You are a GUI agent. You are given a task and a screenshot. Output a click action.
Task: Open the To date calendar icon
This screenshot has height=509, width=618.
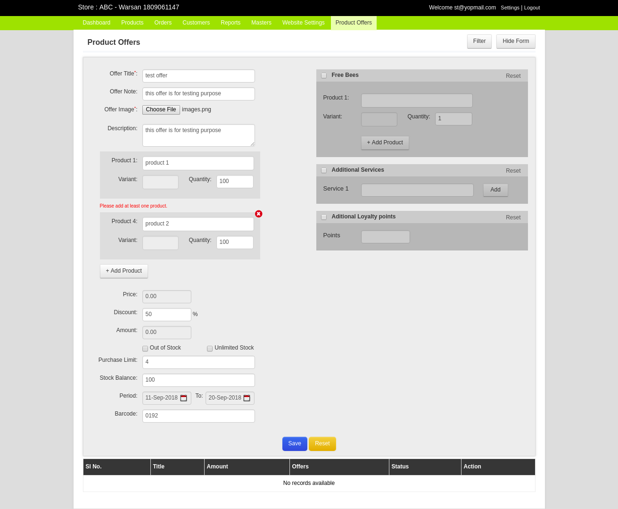[x=247, y=398]
